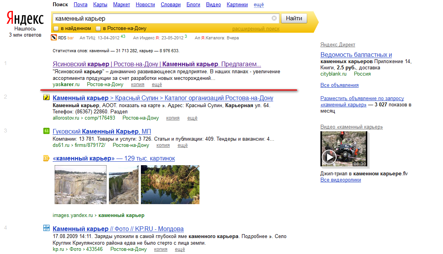Click the allorostov.ru favicon
443x254 pixels.
tap(46, 97)
